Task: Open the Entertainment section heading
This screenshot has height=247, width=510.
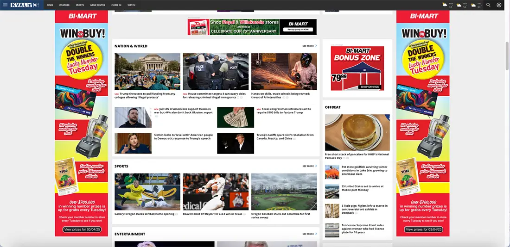Action: pyautogui.click(x=130, y=234)
